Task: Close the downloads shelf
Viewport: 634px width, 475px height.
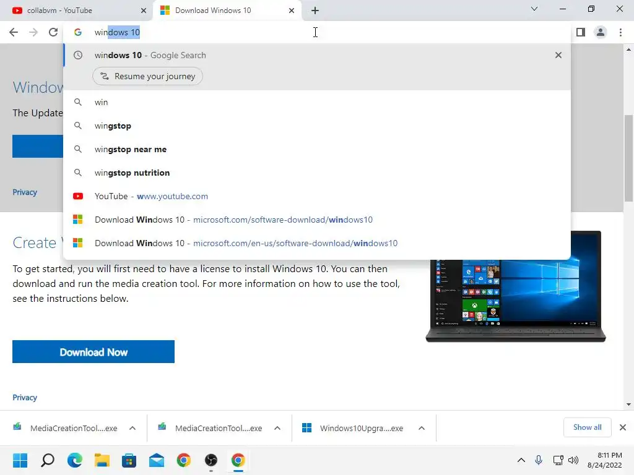Action: pos(623,427)
